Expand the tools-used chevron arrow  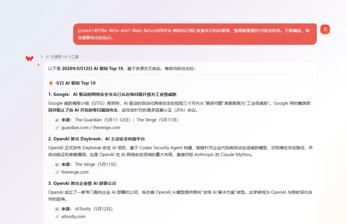click(x=41, y=57)
